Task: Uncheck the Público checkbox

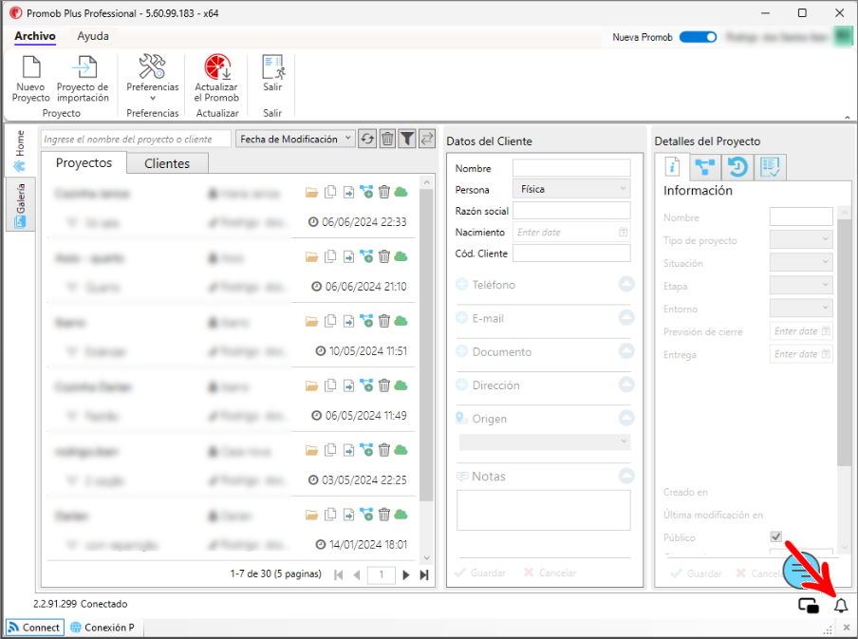Action: pyautogui.click(x=776, y=536)
